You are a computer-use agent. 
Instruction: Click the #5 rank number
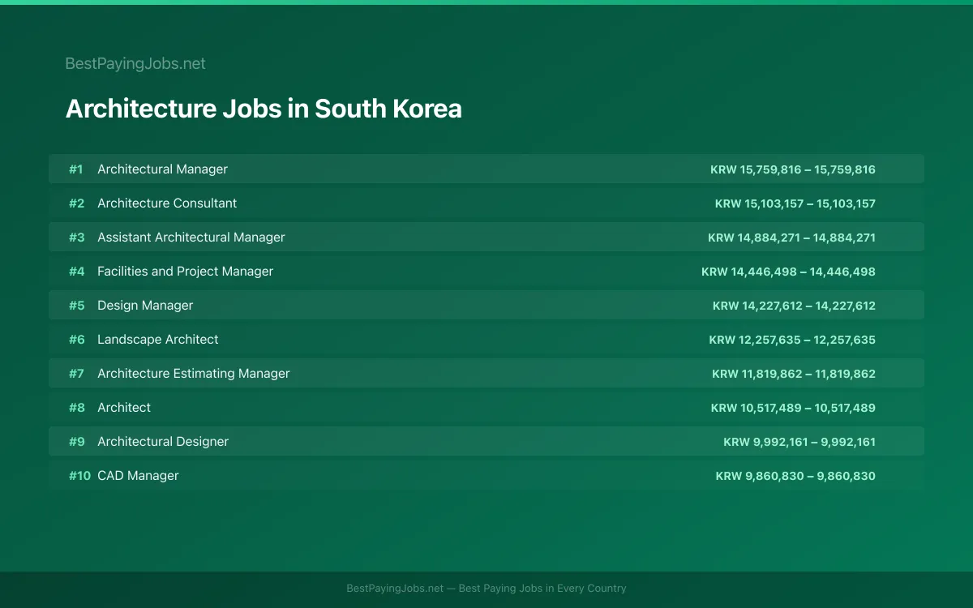[x=76, y=306]
